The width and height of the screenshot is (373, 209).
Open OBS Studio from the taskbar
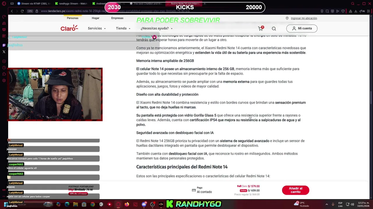(152, 204)
